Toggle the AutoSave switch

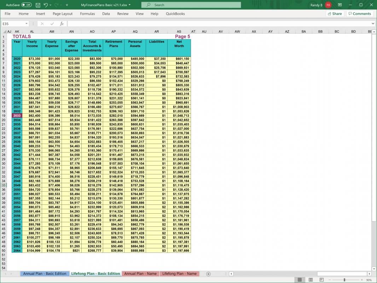click(26, 5)
